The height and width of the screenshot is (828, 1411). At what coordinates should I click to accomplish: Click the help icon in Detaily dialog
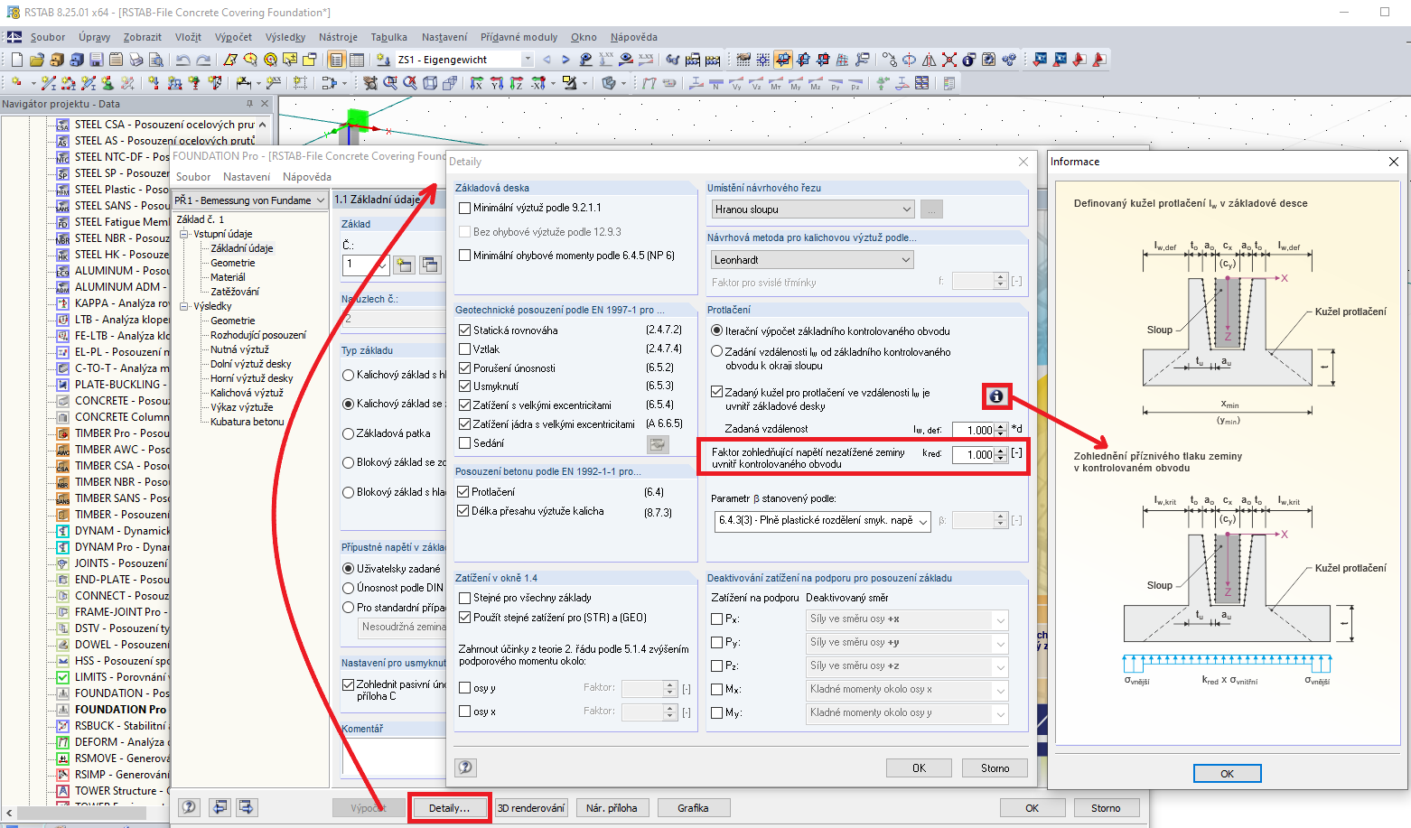(465, 768)
